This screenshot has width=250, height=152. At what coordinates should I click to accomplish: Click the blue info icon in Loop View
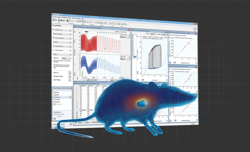tap(138, 80)
